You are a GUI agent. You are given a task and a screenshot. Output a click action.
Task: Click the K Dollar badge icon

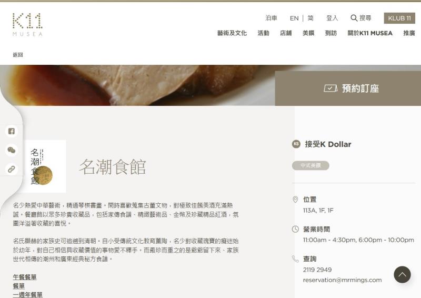coord(296,144)
